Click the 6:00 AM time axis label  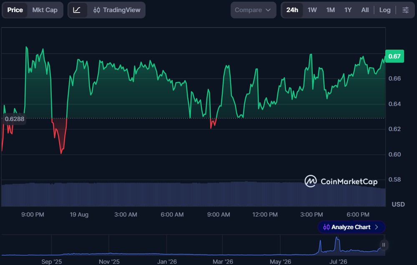pyautogui.click(x=172, y=215)
